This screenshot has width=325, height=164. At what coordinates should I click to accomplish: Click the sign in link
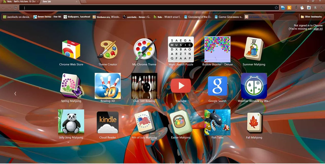[318, 29]
